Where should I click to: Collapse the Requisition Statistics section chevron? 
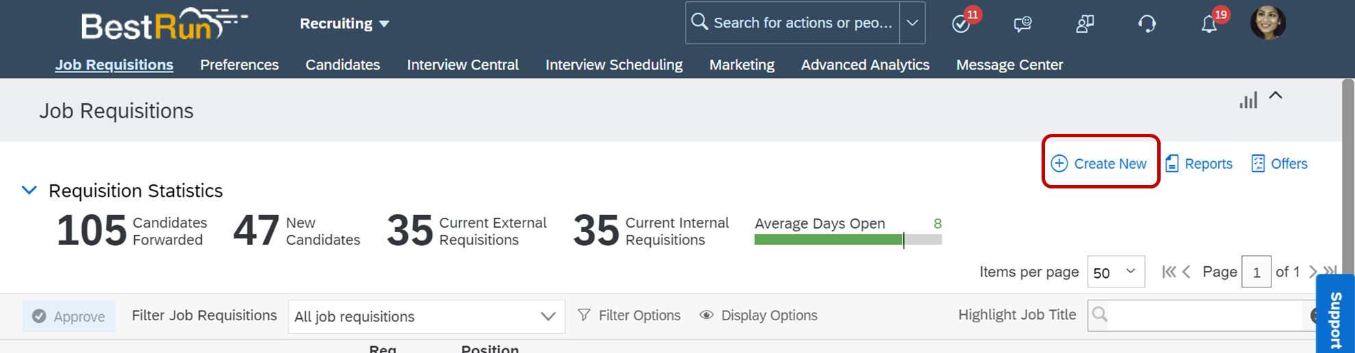tap(29, 190)
